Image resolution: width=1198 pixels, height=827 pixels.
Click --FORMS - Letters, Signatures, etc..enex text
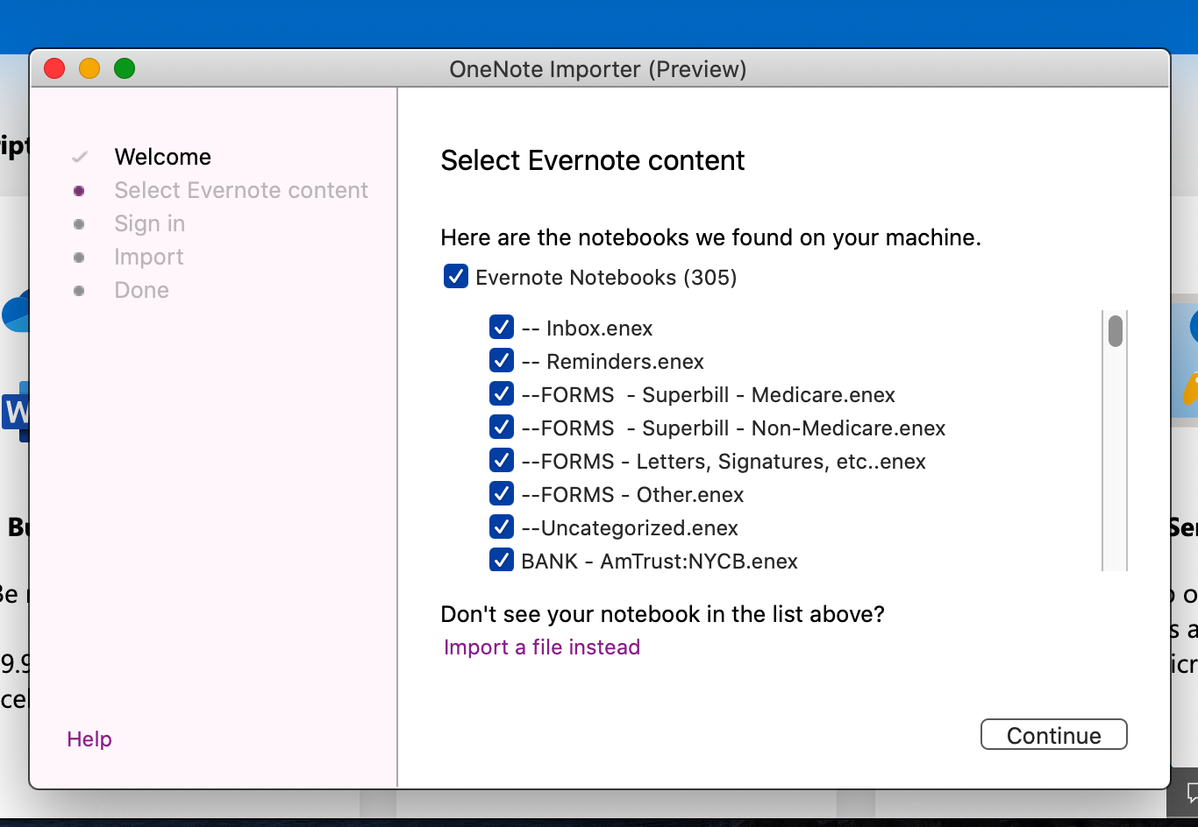(x=724, y=462)
